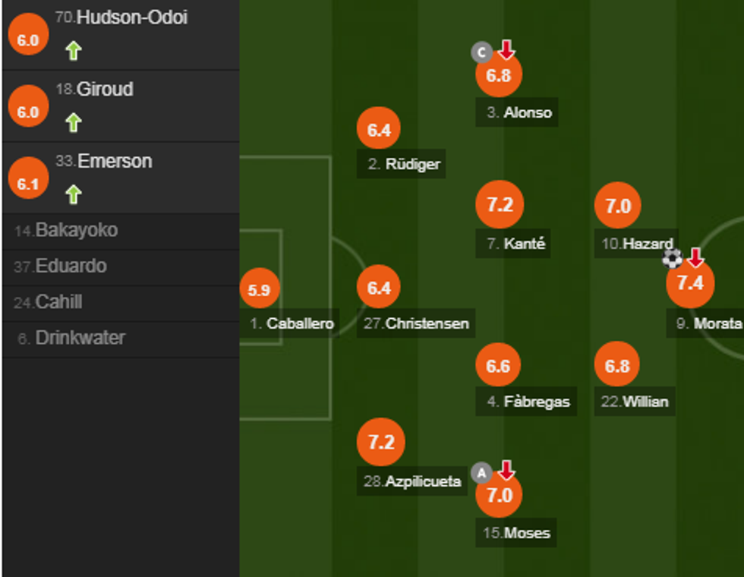Open Hazard's player name label
The image size is (744, 577).
(638, 244)
